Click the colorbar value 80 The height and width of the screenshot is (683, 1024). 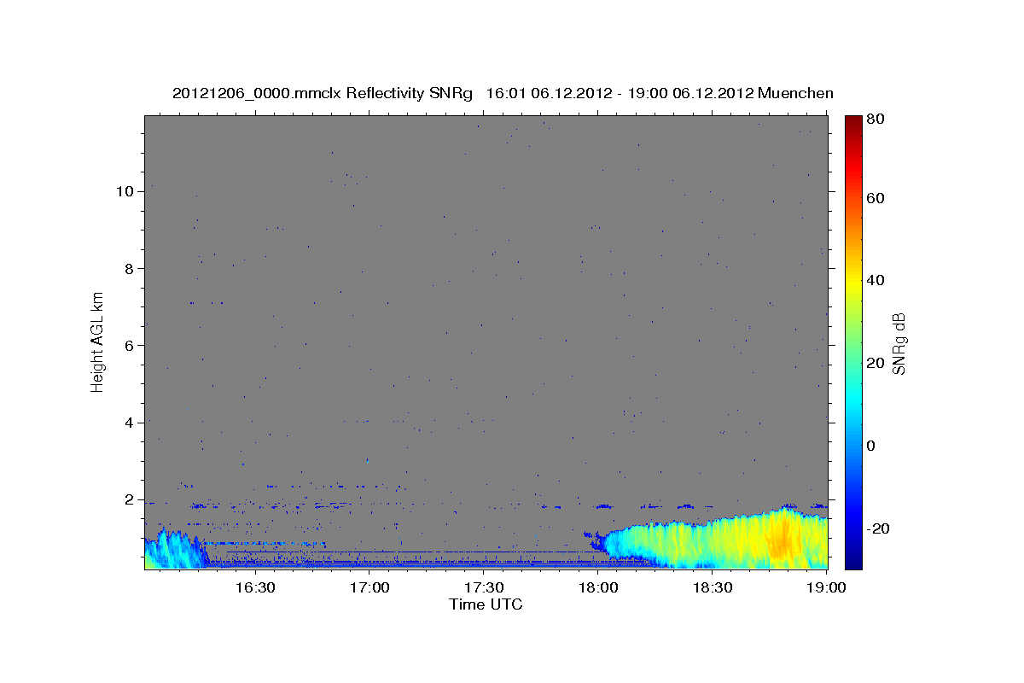[x=876, y=120]
